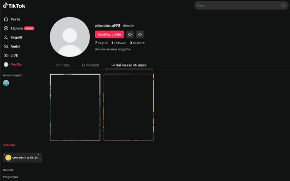The width and height of the screenshot is (290, 181).
Task: Click the Programma footer link
Action: click(x=10, y=177)
